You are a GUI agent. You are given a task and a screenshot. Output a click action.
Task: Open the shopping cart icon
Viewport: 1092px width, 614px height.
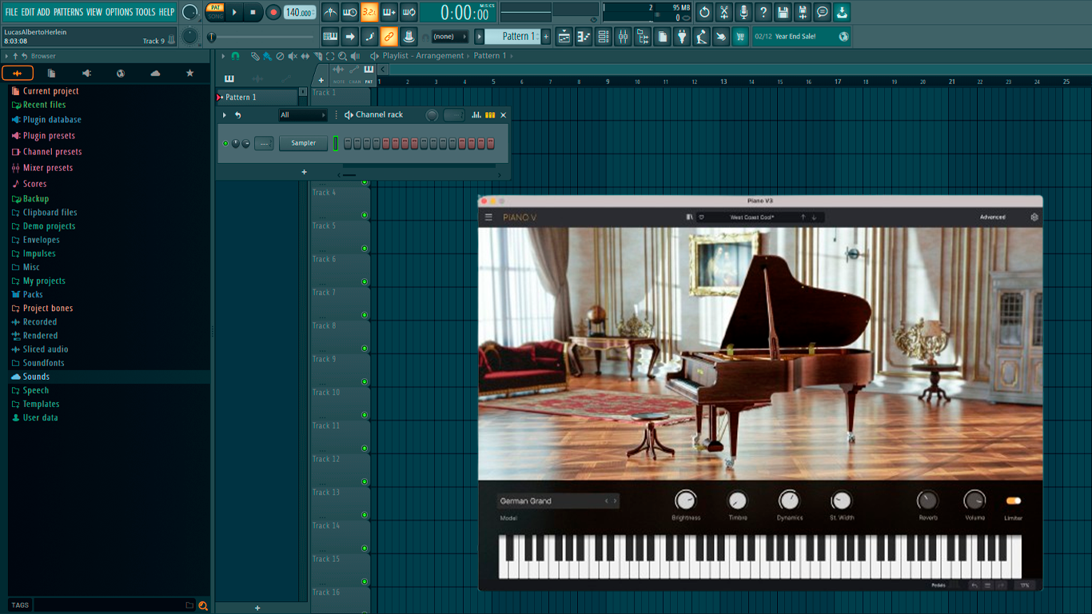741,37
